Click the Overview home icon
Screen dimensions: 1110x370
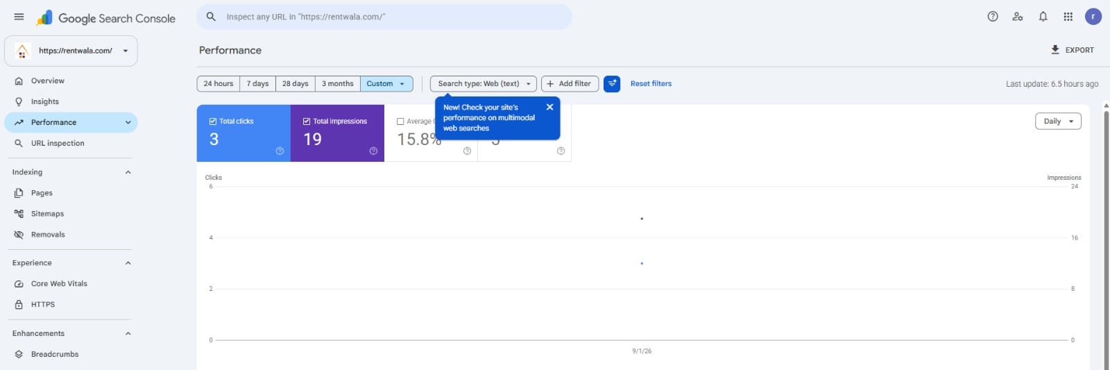coord(19,81)
